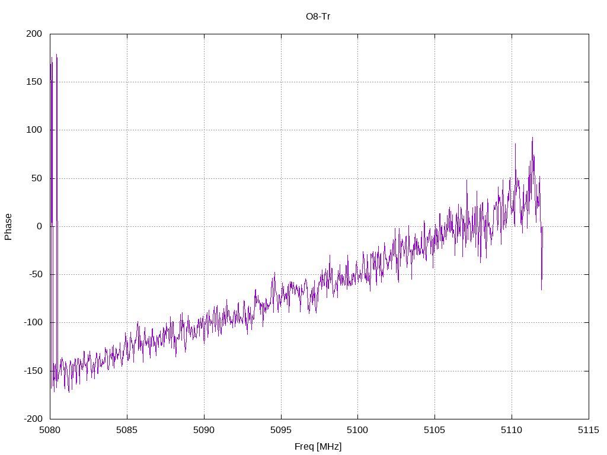This screenshot has height=455, width=607.
Task: Select the -50 y-axis tick label
Action: point(35,274)
